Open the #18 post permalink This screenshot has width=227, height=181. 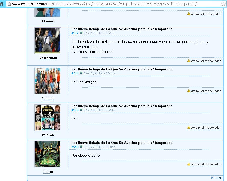(75, 73)
